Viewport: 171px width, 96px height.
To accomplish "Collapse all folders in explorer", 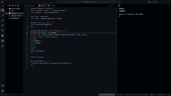I will click(x=18, y=6).
